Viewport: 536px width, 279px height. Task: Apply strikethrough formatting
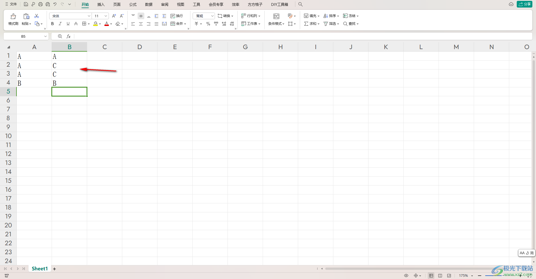(x=76, y=24)
